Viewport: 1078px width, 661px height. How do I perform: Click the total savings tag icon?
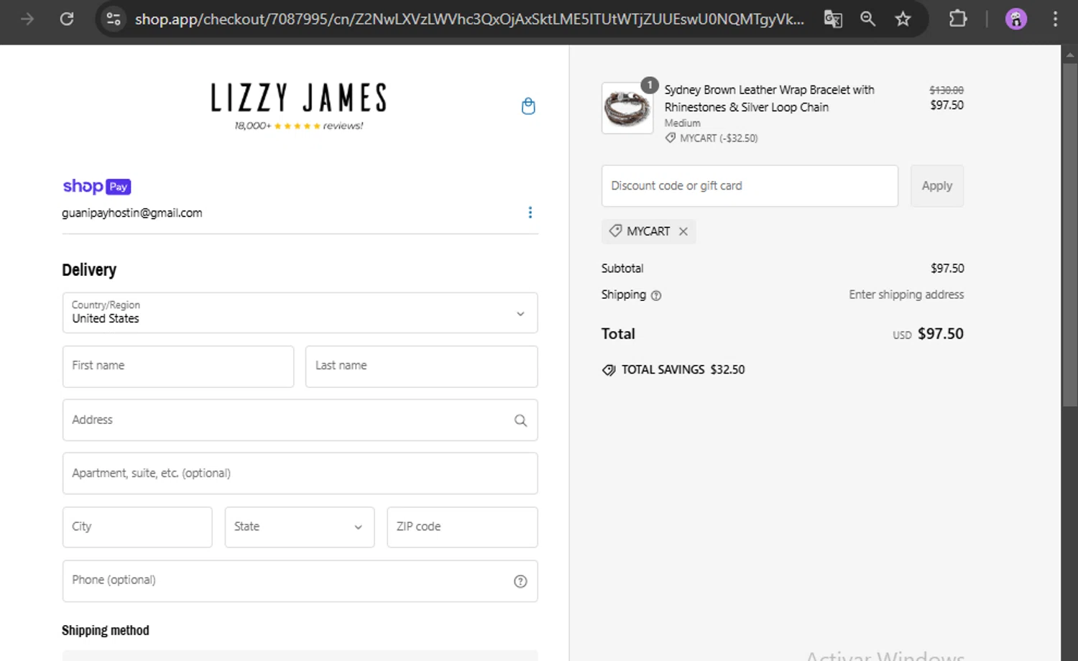click(609, 370)
